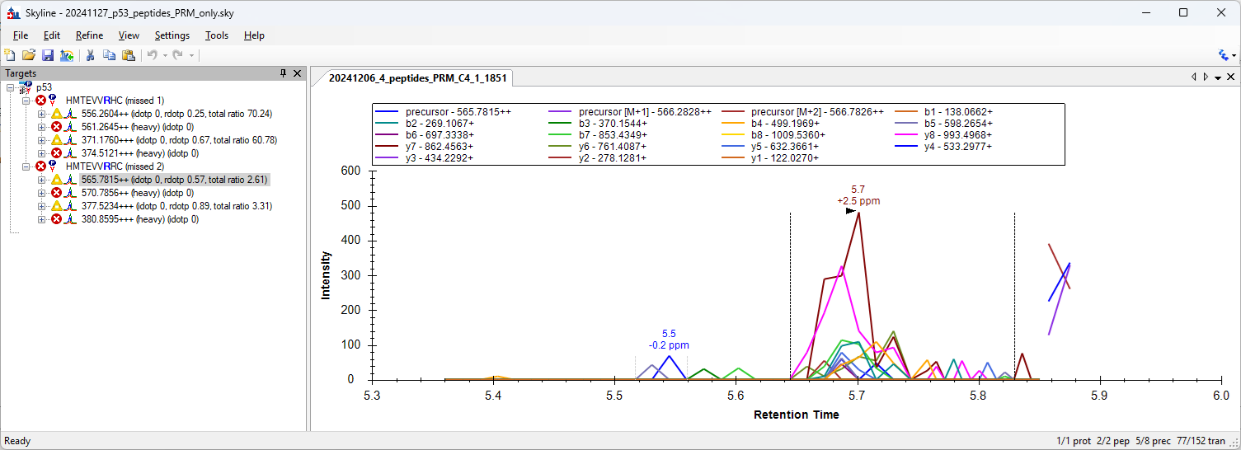The image size is (1241, 450).
Task: Click the Cut scissors icon
Action: (90, 55)
